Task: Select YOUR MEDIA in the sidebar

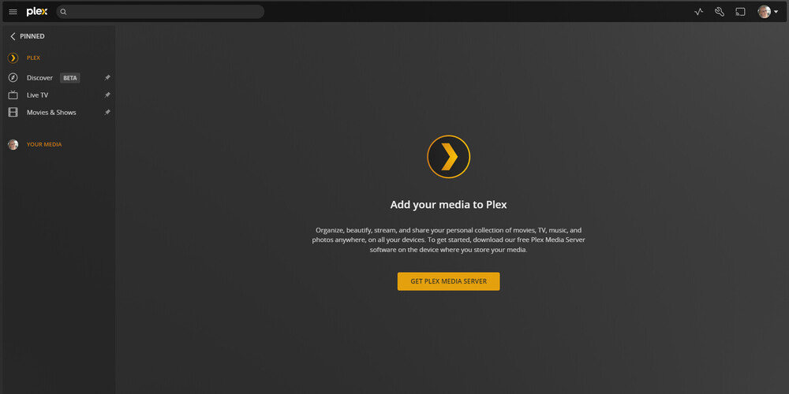Action: pos(44,144)
